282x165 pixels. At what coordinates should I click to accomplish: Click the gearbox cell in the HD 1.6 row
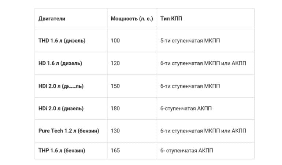(x=203, y=63)
